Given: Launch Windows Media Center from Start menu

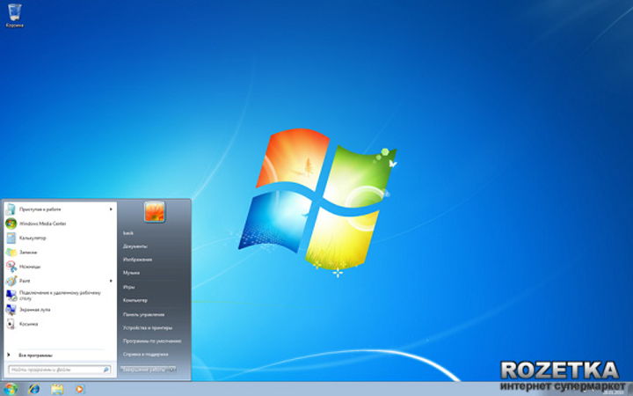Looking at the screenshot, I should tap(60, 224).
